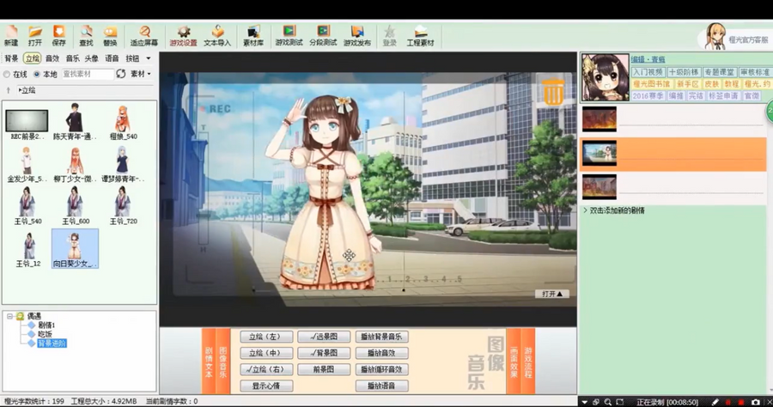Click the 游戏发布 publish game icon
This screenshot has height=407, width=773.
click(x=357, y=35)
